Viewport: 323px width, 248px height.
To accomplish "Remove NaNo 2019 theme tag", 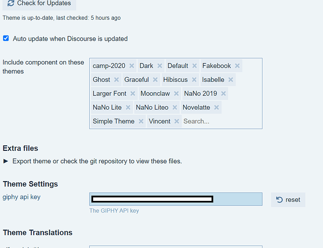I will click(223, 93).
